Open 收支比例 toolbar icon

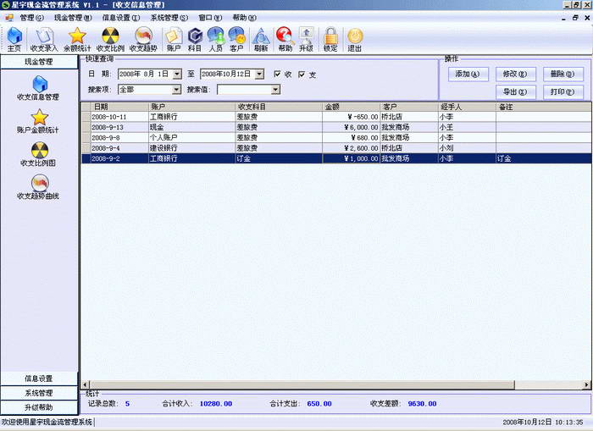tap(110, 39)
